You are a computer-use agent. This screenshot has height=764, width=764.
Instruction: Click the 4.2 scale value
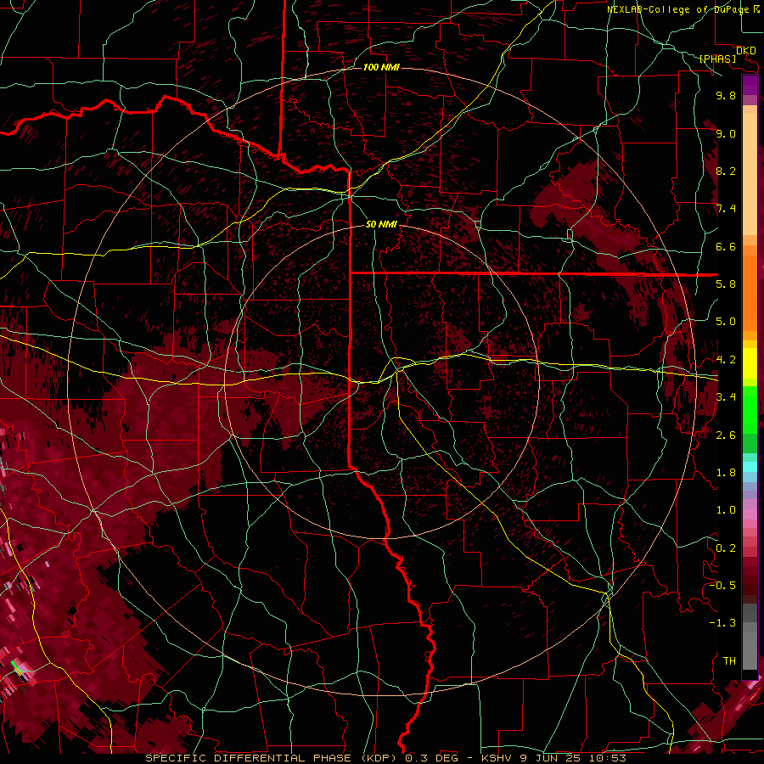coord(726,360)
